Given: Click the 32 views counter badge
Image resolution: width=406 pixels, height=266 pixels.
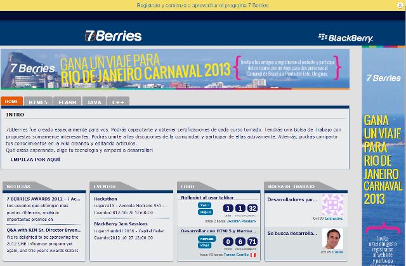Looking at the screenshot, I should [x=252, y=208].
